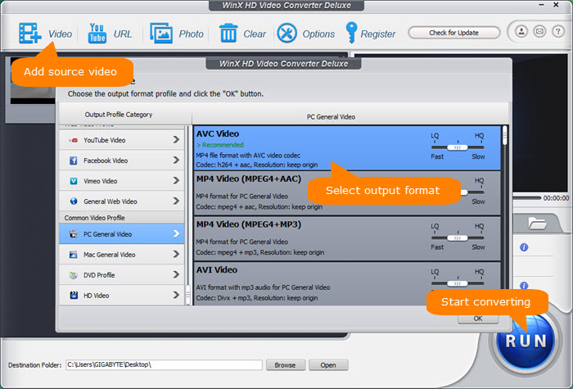
Task: Expand General Web Video arrow
Action: [x=176, y=201]
